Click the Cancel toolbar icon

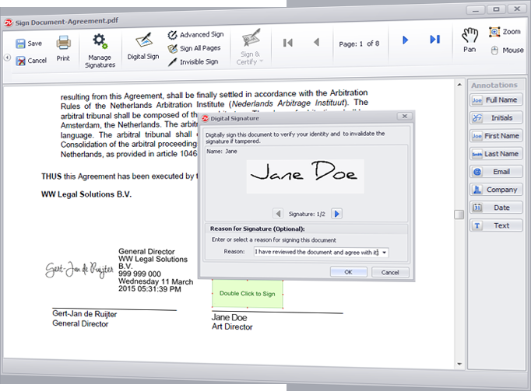(x=20, y=61)
